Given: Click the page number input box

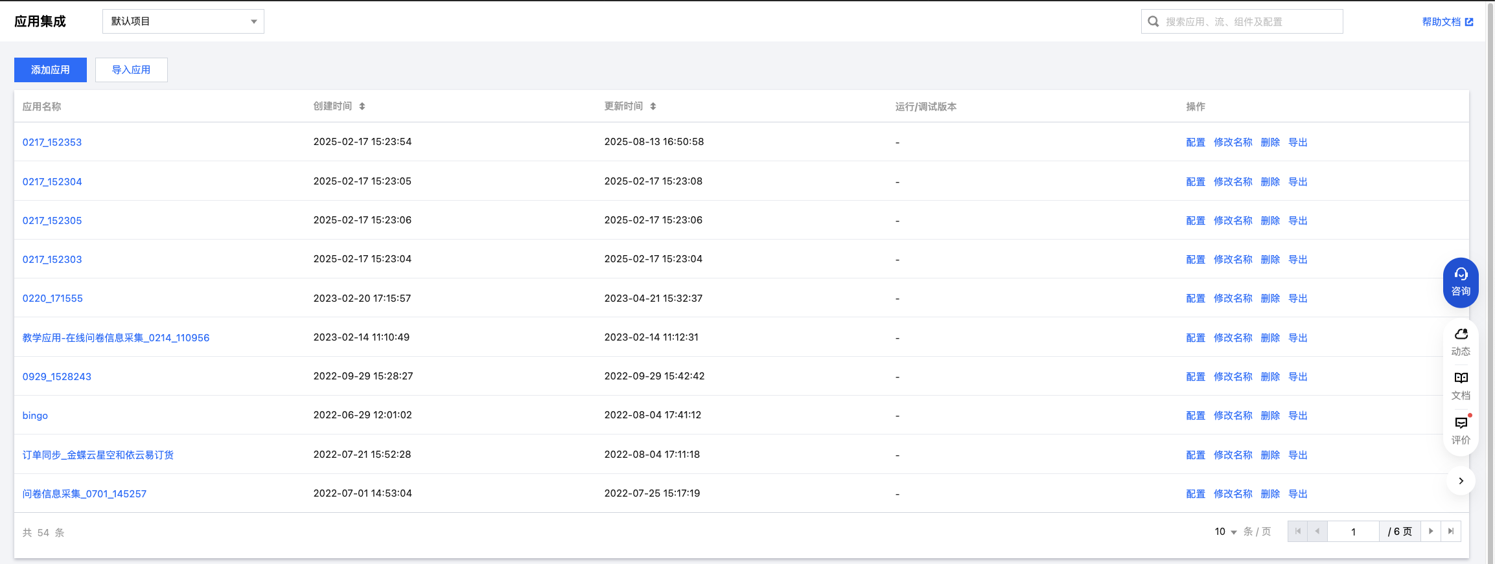Looking at the screenshot, I should pos(1353,532).
